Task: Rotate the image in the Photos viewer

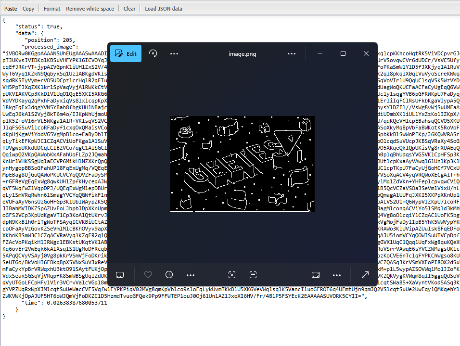Action: pos(153,53)
